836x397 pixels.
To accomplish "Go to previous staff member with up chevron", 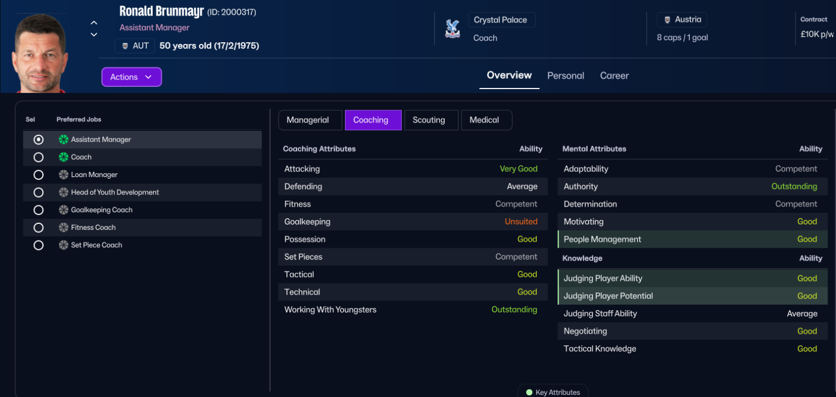I will pyautogui.click(x=94, y=23).
